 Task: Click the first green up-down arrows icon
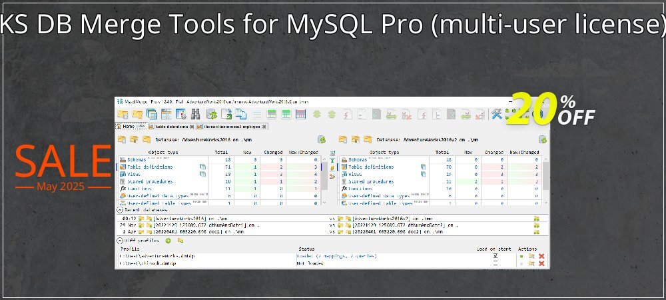point(317,114)
